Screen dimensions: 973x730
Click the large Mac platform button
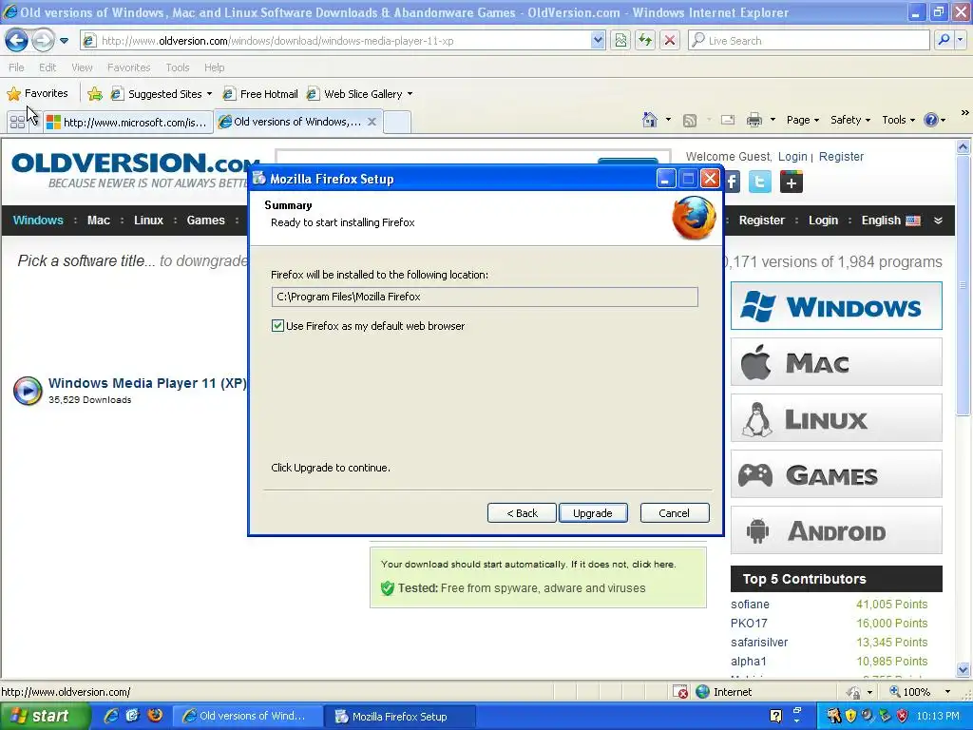836,362
